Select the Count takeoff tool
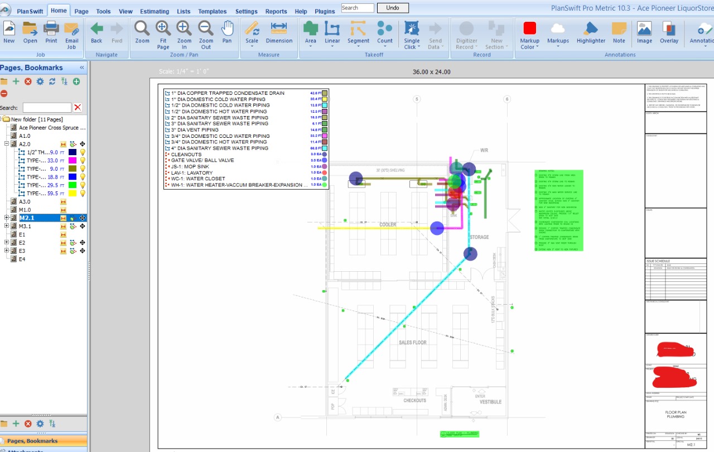Image resolution: width=714 pixels, height=452 pixels. click(x=384, y=32)
